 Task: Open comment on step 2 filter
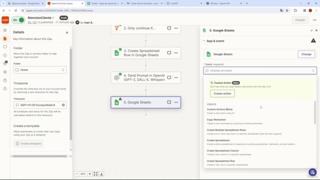pos(169,28)
